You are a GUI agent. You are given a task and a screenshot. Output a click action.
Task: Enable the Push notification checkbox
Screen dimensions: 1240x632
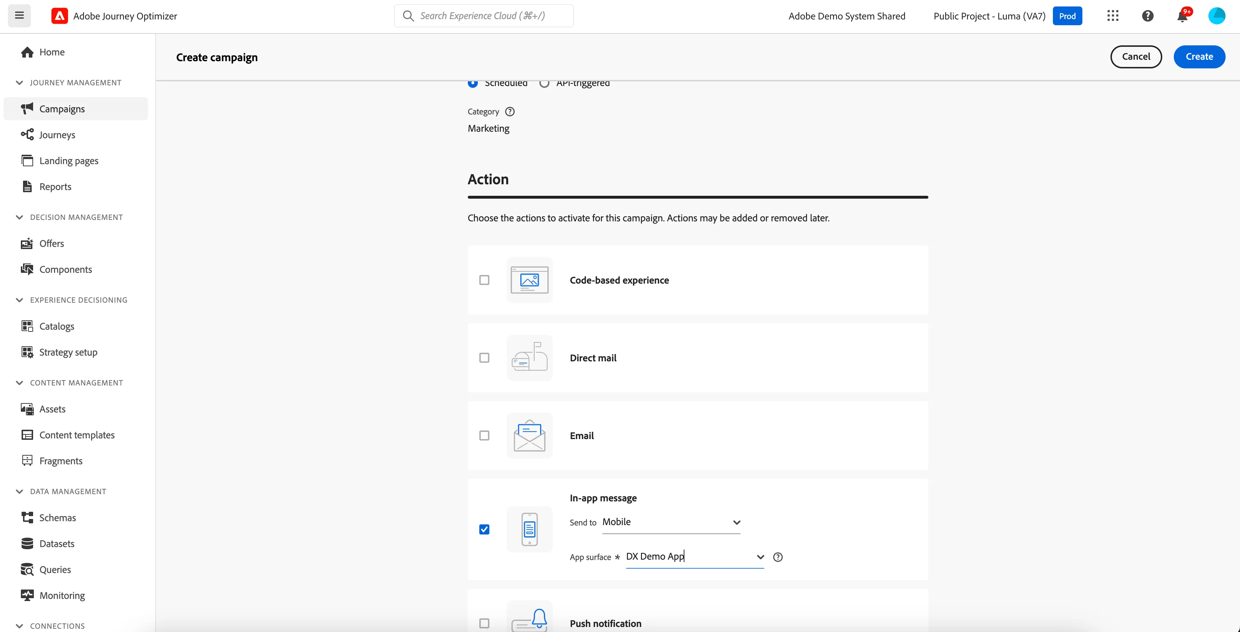[484, 623]
